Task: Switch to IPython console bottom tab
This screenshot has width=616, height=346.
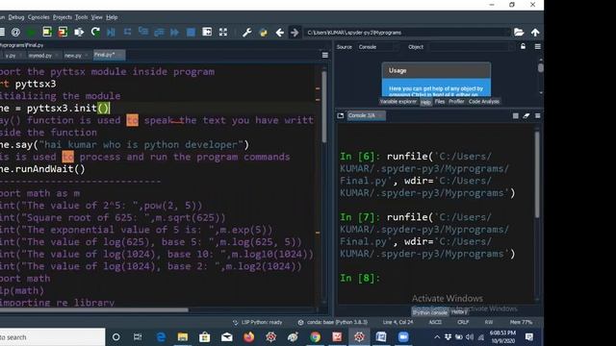Action: [x=430, y=312]
